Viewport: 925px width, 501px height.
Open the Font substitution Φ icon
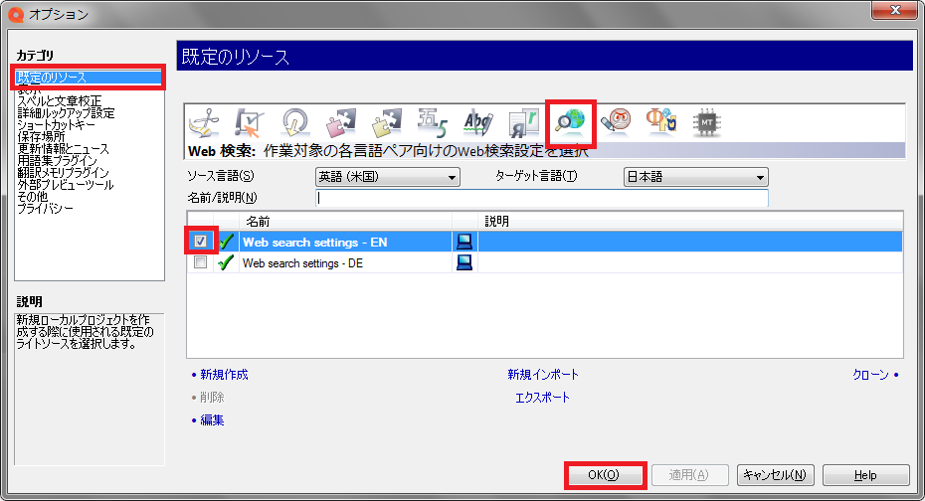pos(661,122)
